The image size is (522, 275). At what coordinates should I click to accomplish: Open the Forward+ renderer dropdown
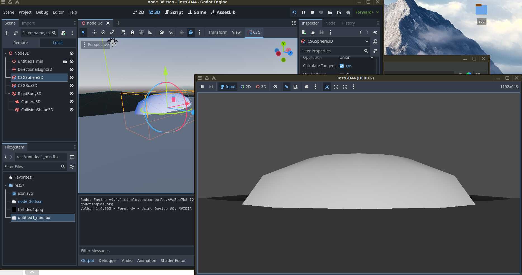[x=367, y=12]
